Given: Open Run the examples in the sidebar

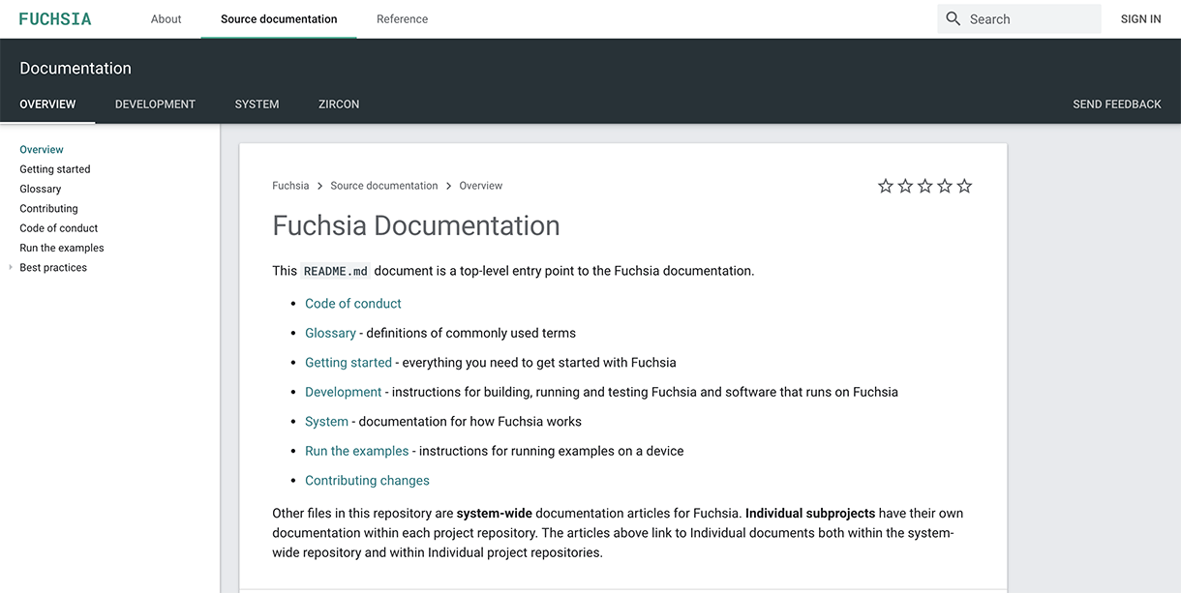Looking at the screenshot, I should 62,248.
